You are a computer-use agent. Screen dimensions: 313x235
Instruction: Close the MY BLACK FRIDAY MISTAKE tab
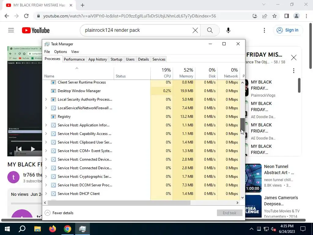pyautogui.click(x=71, y=5)
